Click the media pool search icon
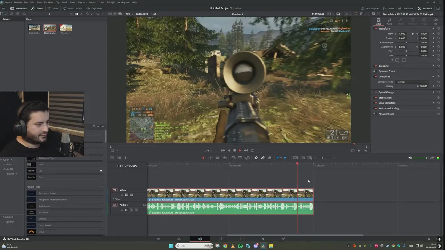The width and height of the screenshot is (445, 250). [88, 14]
